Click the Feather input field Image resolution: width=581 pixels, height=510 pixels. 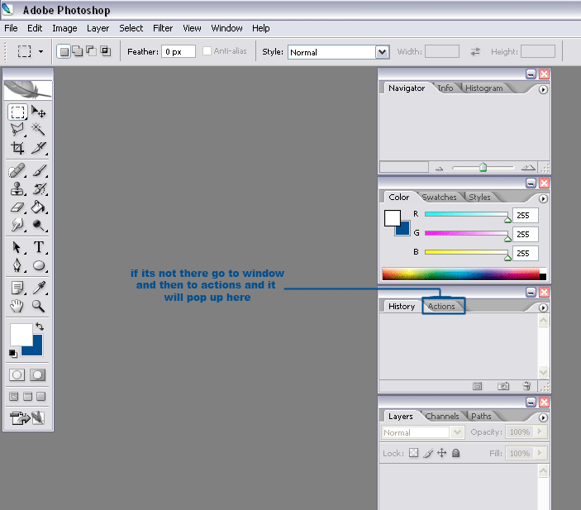pyautogui.click(x=178, y=51)
